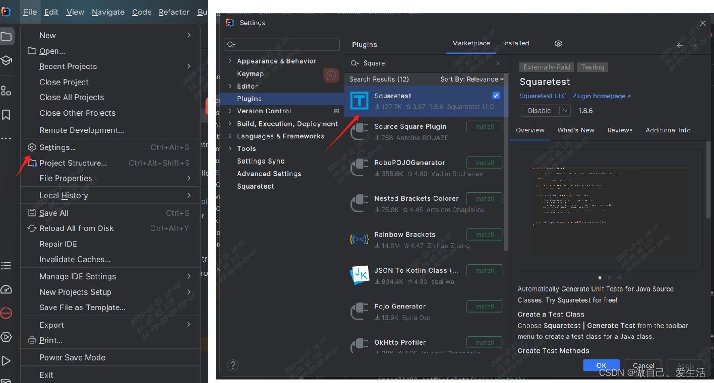
Task: Open the Disable button dropdown arrow
Action: coord(565,110)
